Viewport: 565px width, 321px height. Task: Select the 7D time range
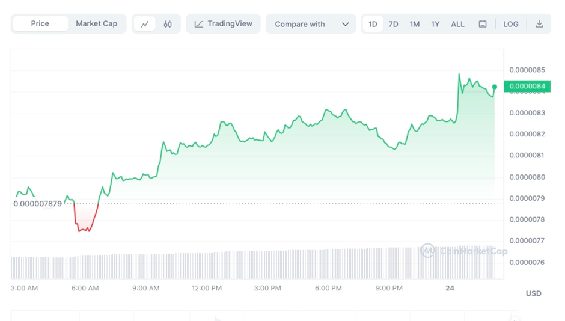coord(393,24)
